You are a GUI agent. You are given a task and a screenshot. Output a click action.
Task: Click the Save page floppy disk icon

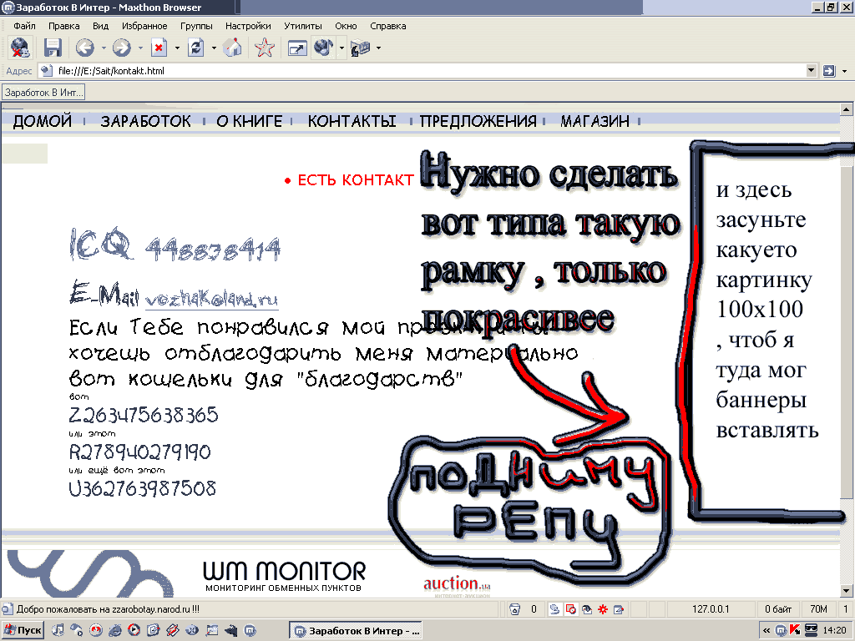[53, 48]
